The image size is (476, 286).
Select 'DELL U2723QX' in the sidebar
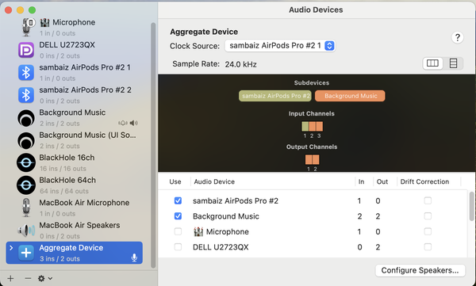click(x=67, y=45)
